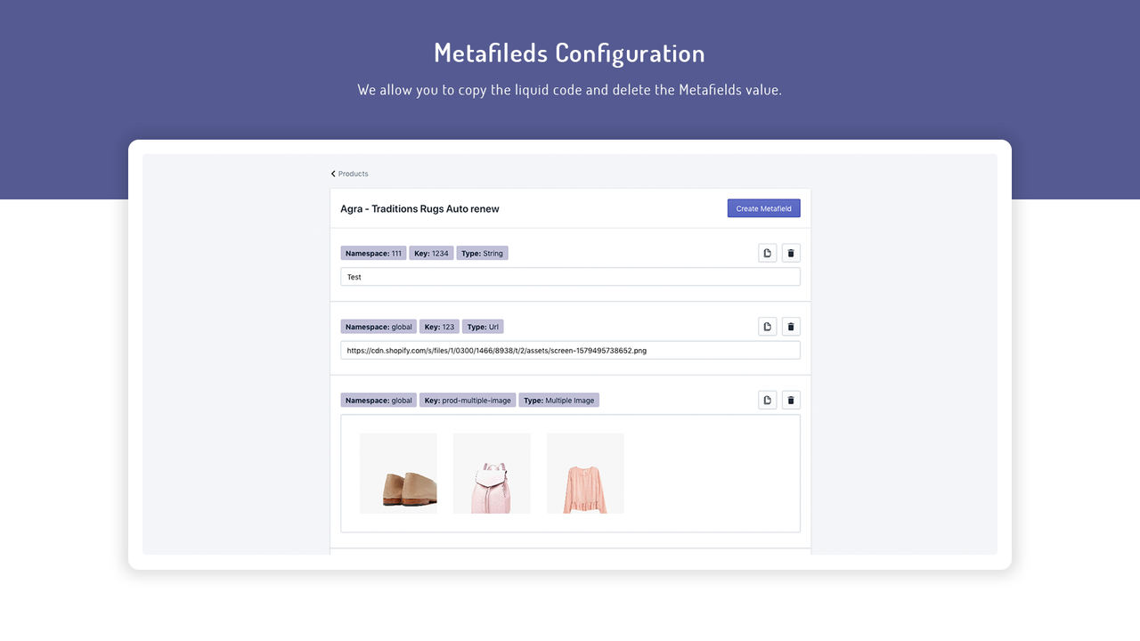Screen dimensions: 1140x641
Task: Copy liquid code for the Url metafield
Action: click(x=767, y=326)
